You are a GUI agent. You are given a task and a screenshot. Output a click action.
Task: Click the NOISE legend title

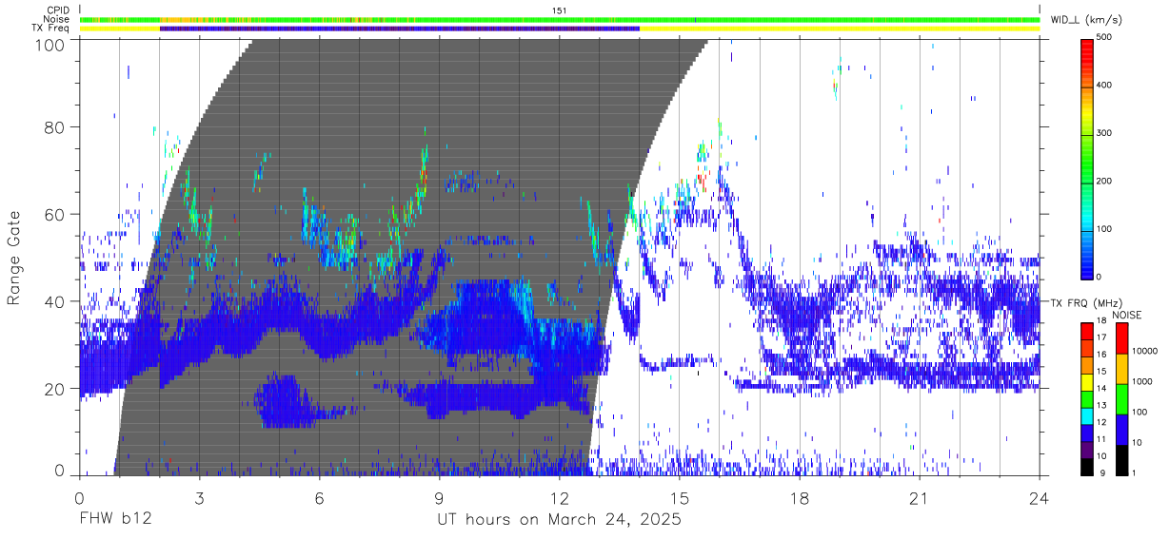(1126, 315)
